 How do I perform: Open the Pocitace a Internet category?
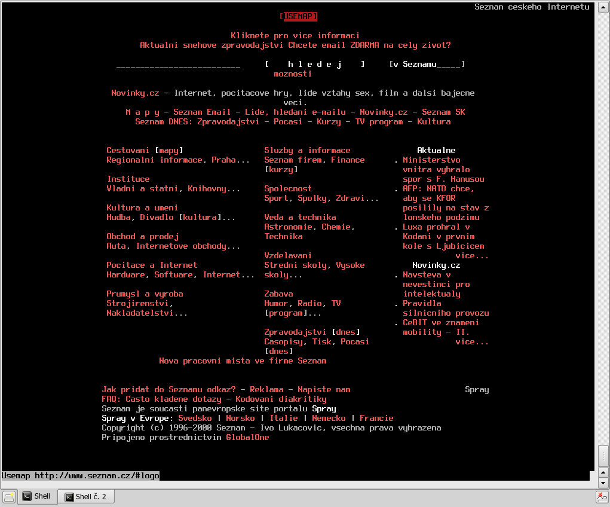click(152, 265)
